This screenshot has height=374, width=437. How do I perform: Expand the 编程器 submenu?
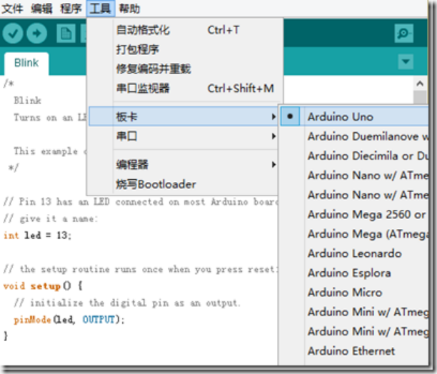(184, 165)
